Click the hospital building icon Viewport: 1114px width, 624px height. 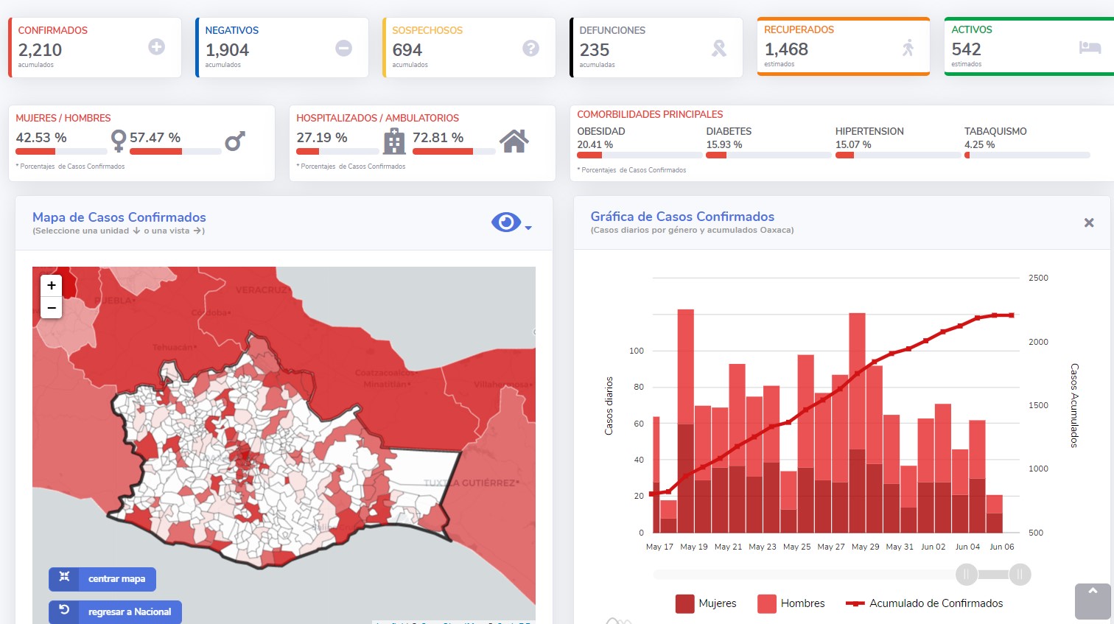[x=394, y=141]
